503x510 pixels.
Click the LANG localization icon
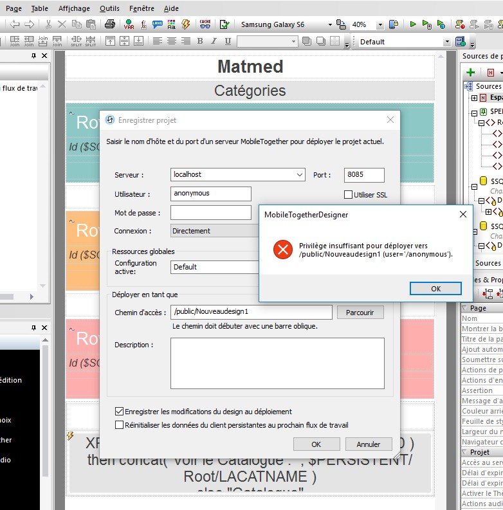[157, 24]
